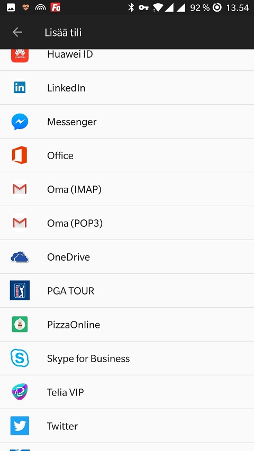This screenshot has width=254, height=451.
Task: Tap the PizzaOnline chef icon
Action: coord(20,324)
